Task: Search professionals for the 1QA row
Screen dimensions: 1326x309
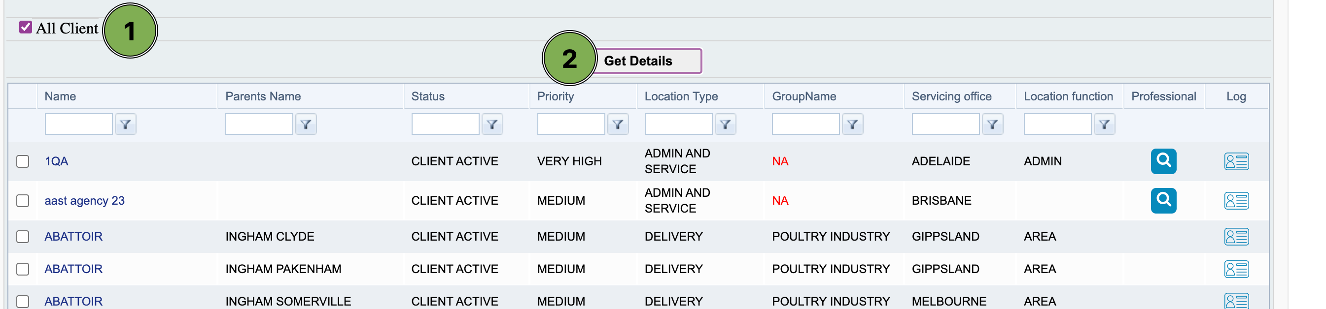Action: (x=1163, y=161)
